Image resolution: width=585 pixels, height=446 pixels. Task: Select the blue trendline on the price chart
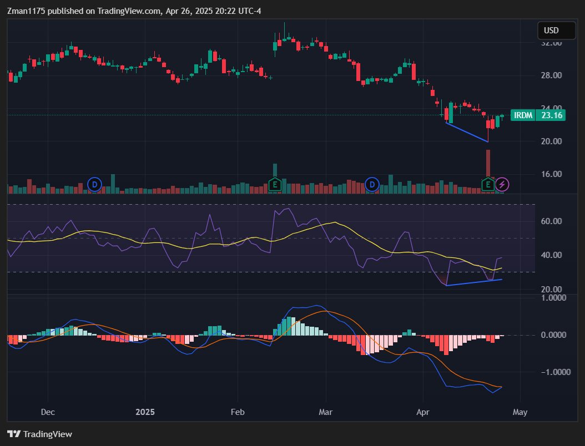click(x=466, y=130)
